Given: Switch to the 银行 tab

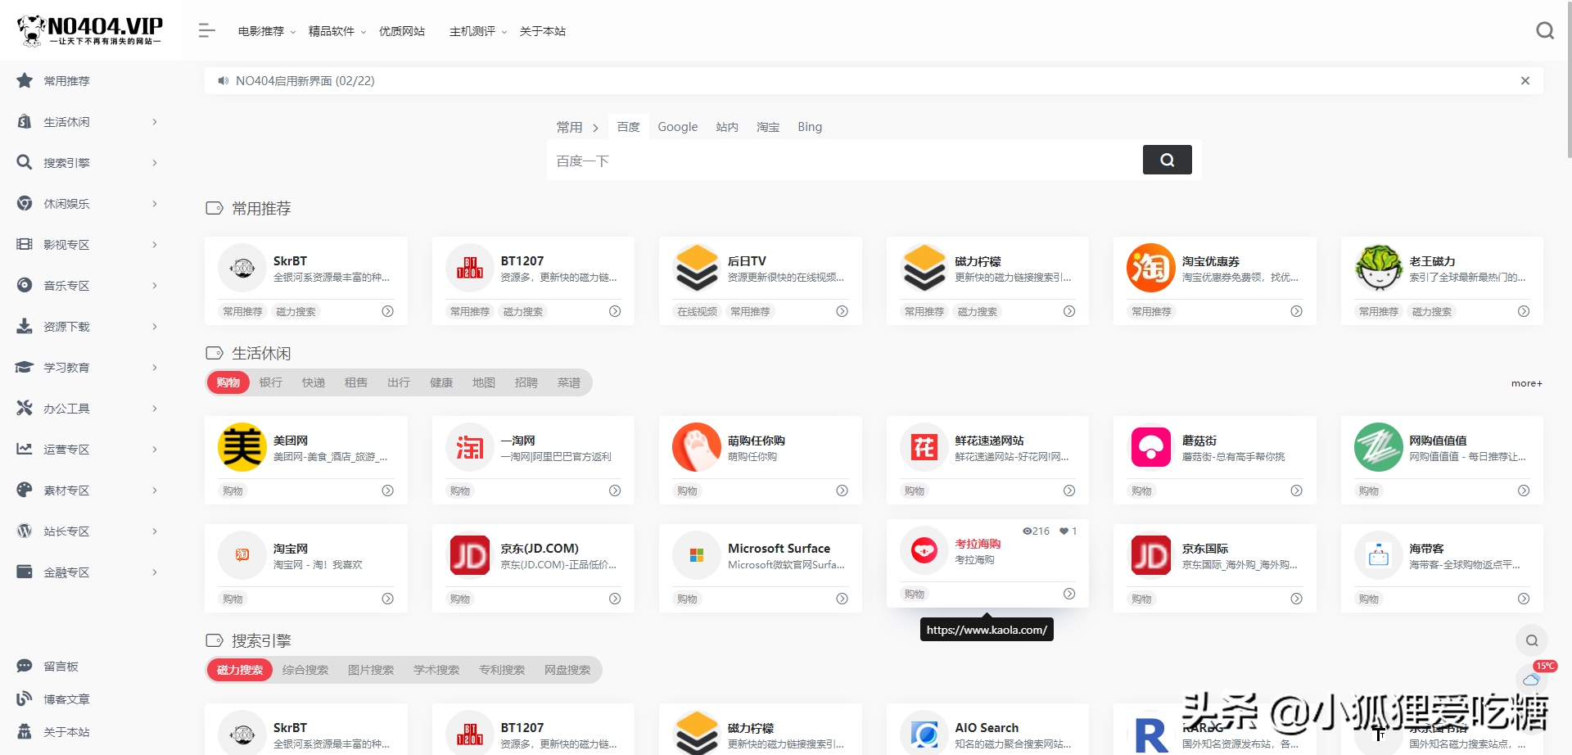Looking at the screenshot, I should (x=270, y=382).
